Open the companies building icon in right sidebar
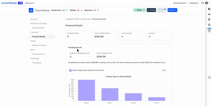This screenshot has height=106, width=212. [x=209, y=9]
